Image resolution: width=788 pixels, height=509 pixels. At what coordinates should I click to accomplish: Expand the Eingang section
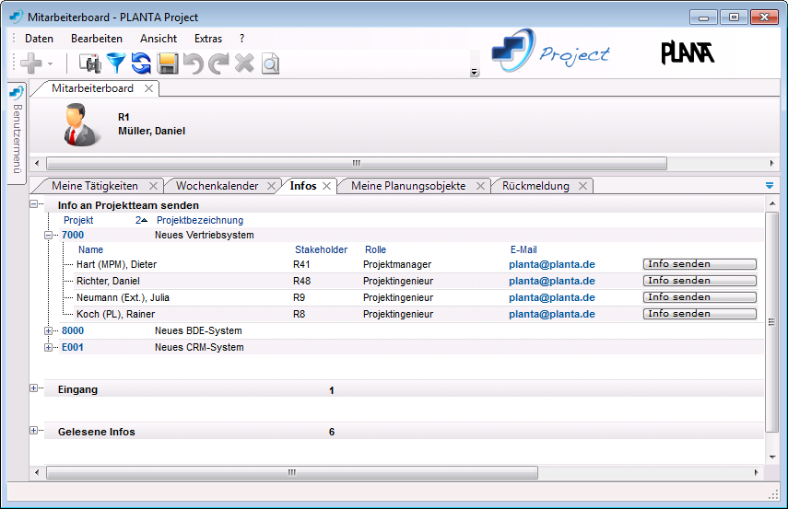tap(34, 388)
